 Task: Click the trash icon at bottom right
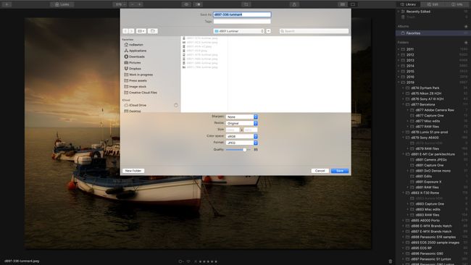tap(390, 261)
